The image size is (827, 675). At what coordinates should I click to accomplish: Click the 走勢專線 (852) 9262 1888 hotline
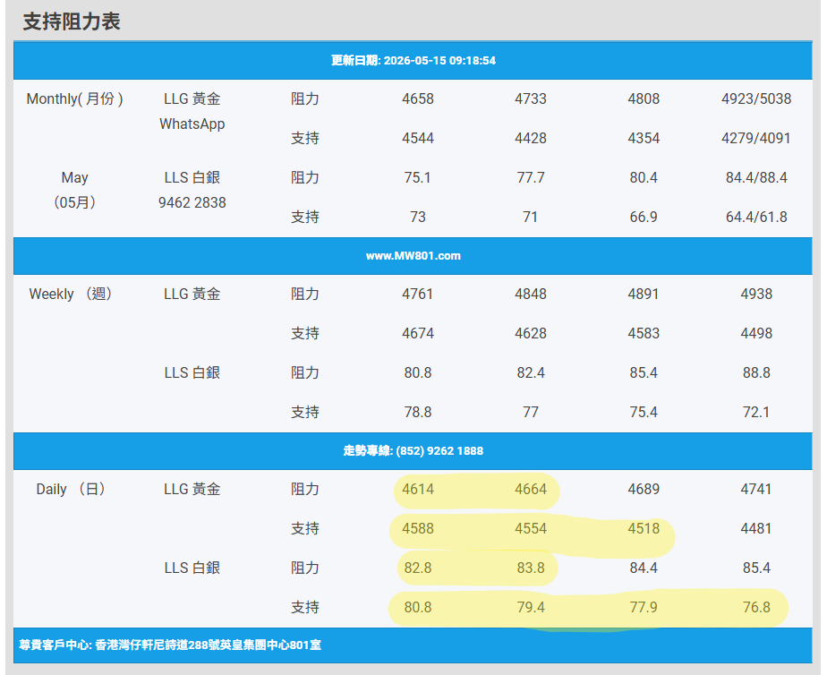pyautogui.click(x=413, y=451)
